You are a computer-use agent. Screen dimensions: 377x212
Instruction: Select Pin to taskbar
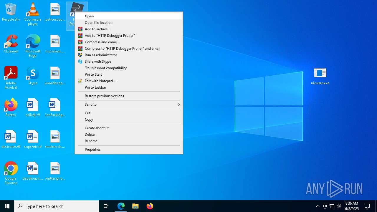129,87
